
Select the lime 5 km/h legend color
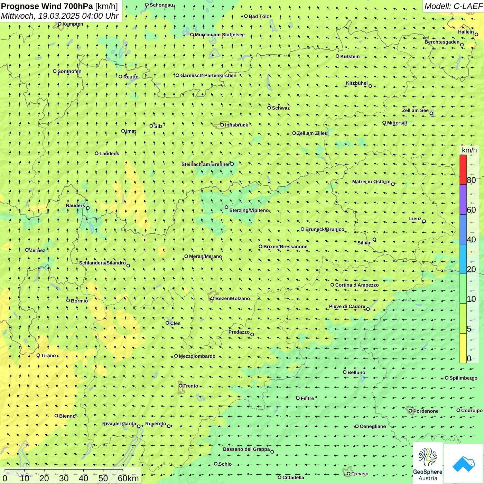[463, 318]
